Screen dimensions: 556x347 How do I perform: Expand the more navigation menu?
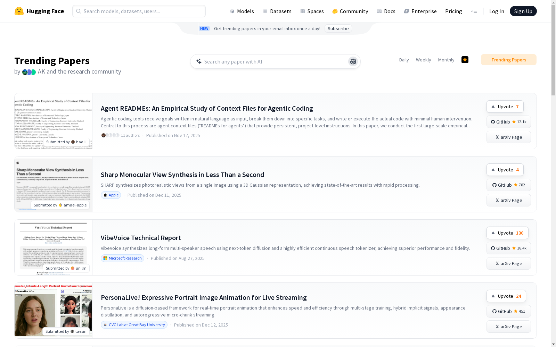[474, 11]
